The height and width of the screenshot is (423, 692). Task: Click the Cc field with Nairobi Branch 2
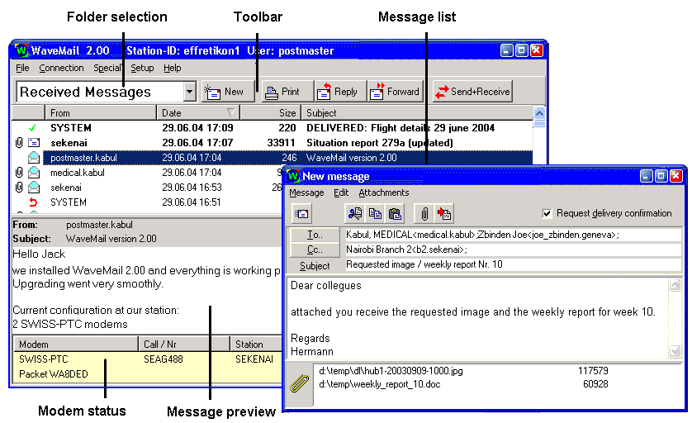(514, 250)
